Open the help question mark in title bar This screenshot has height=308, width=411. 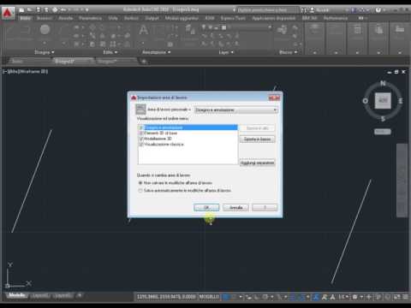point(378,10)
